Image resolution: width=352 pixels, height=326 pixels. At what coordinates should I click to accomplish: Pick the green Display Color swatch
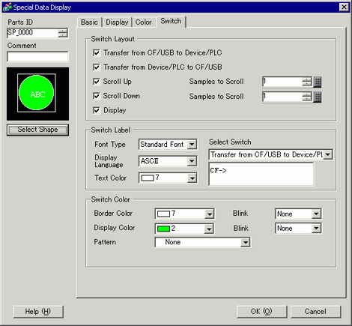[x=163, y=229]
